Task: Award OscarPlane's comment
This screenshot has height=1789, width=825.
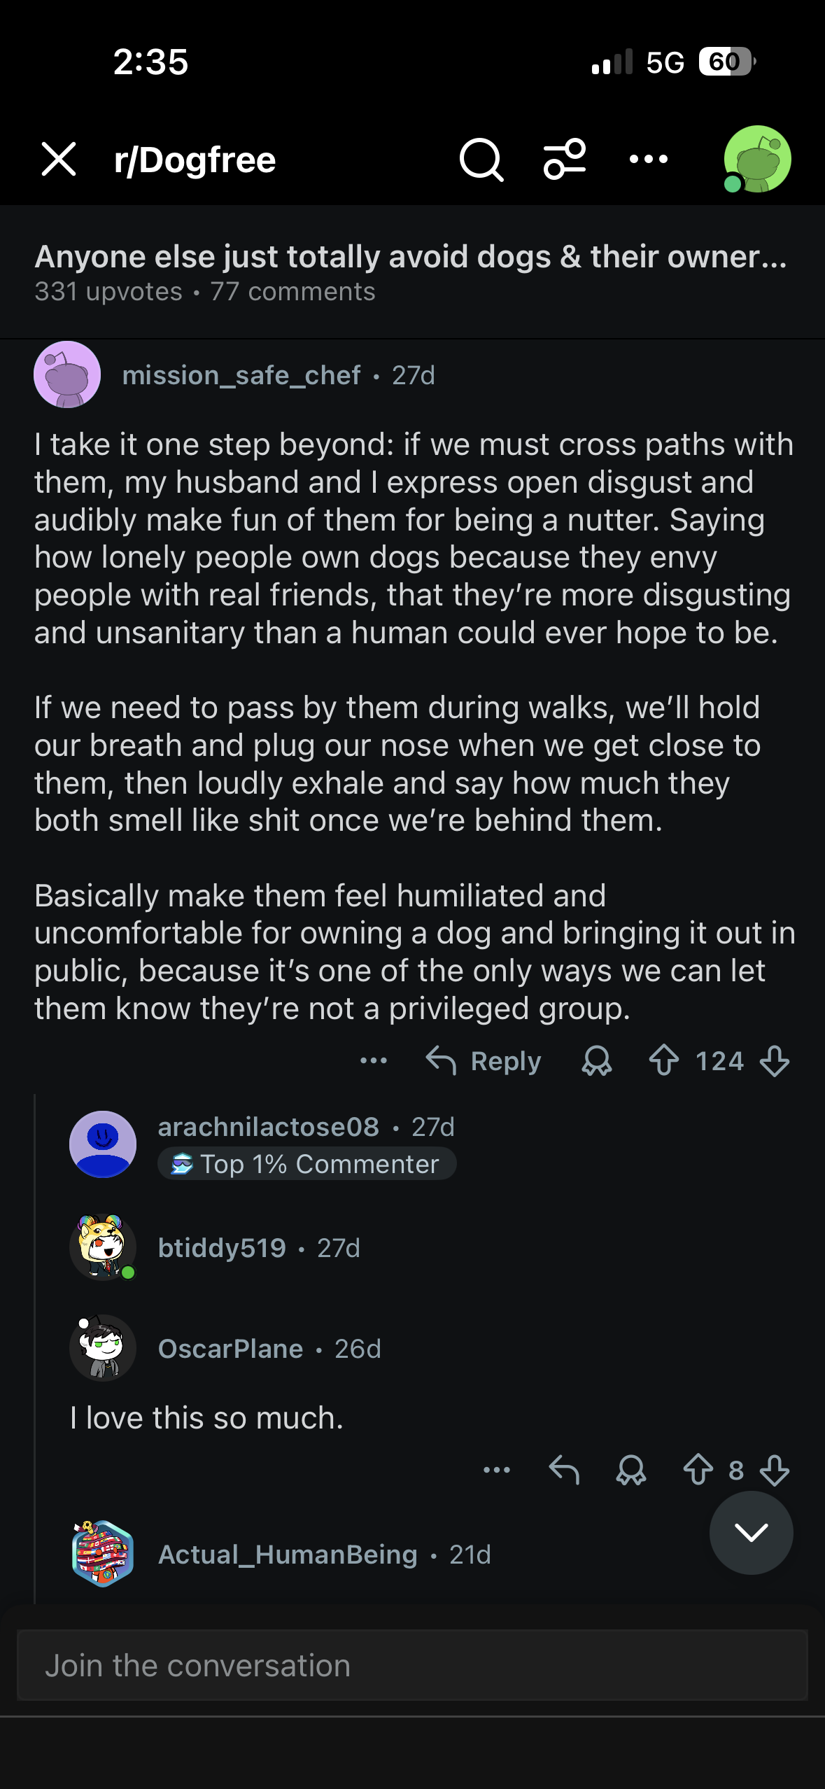Action: [630, 1470]
